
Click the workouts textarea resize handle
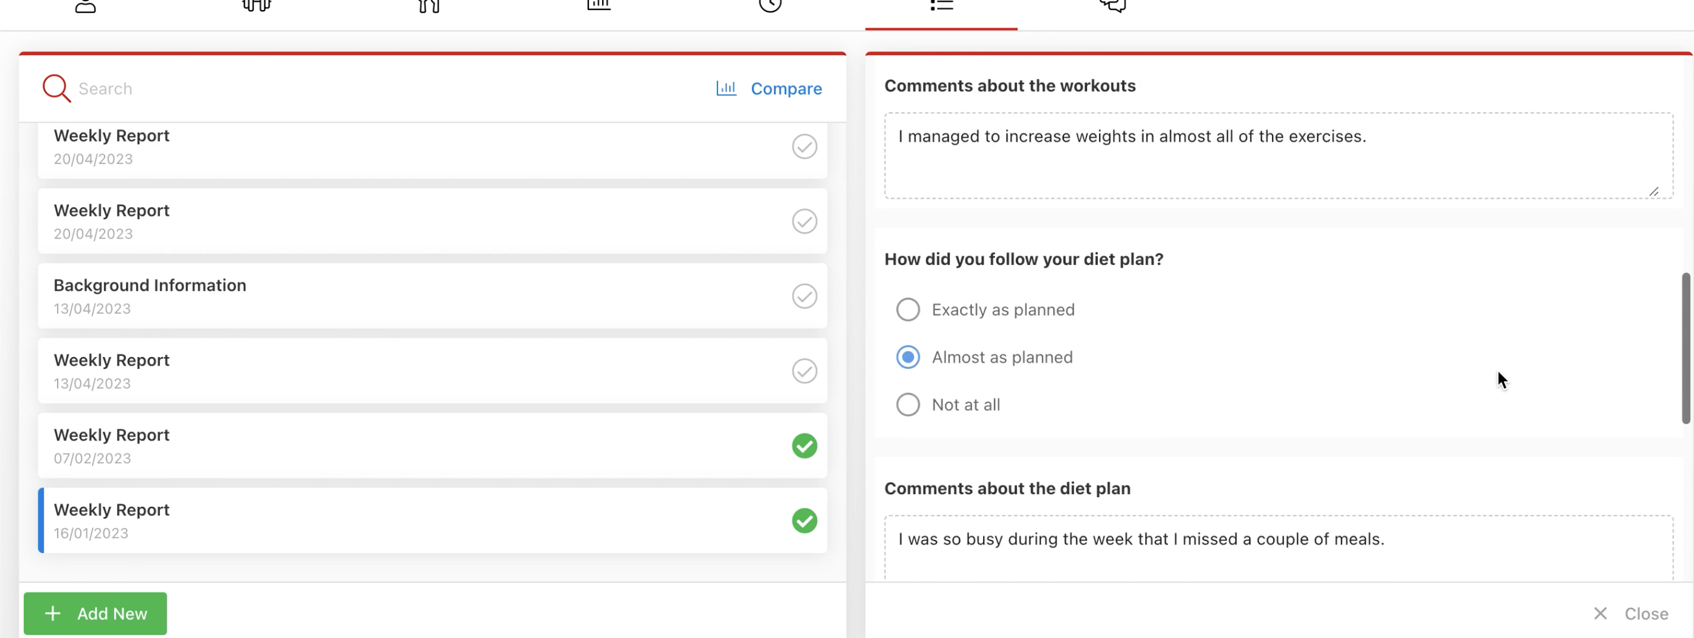[x=1653, y=191]
